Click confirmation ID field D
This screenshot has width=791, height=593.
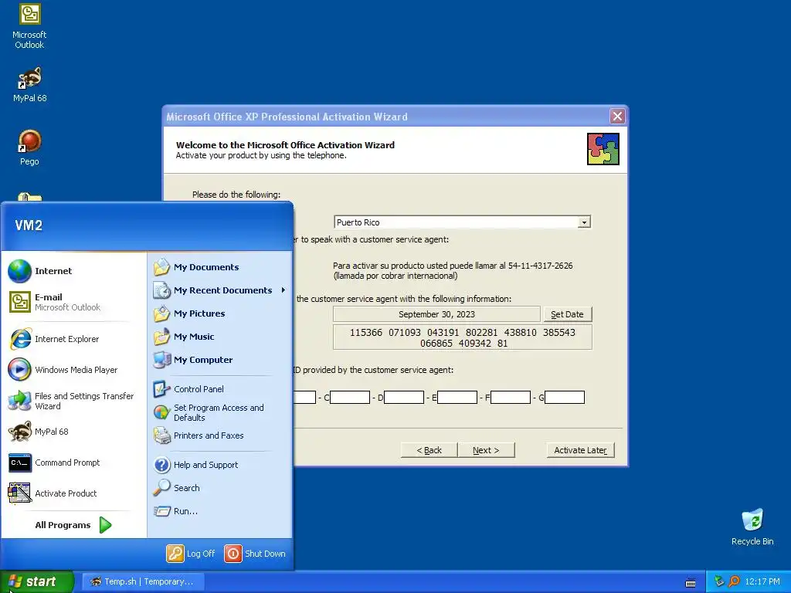click(x=403, y=398)
